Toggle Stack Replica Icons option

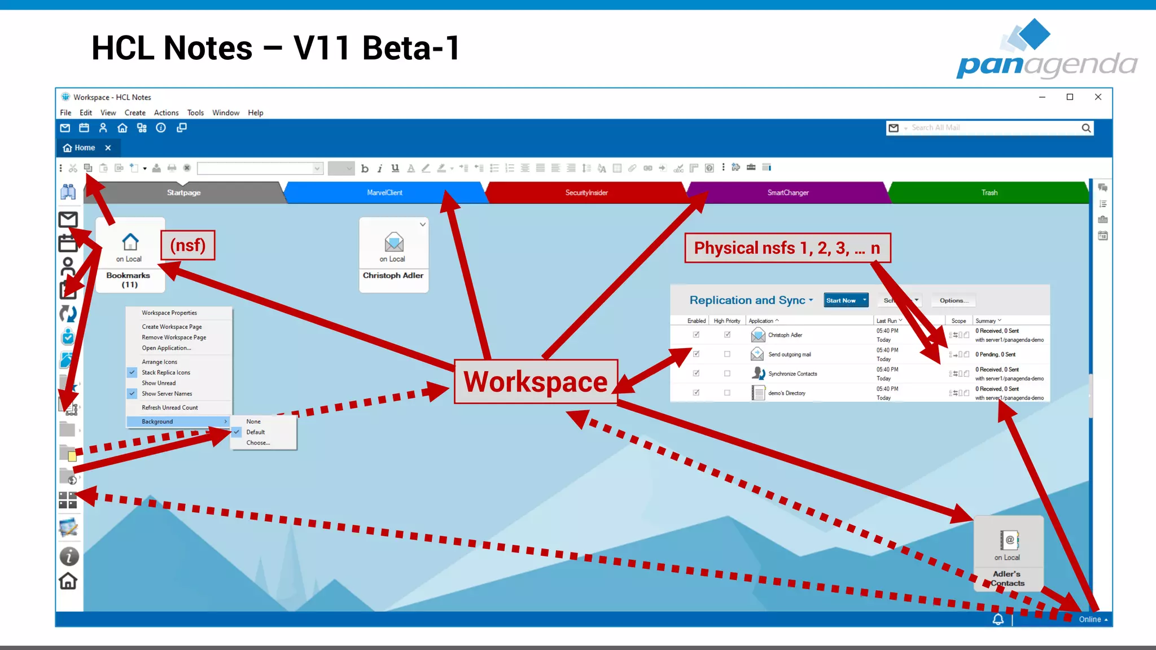(165, 372)
